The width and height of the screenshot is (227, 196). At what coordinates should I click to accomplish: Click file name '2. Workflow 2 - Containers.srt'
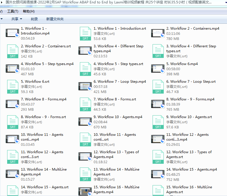pos(46,46)
